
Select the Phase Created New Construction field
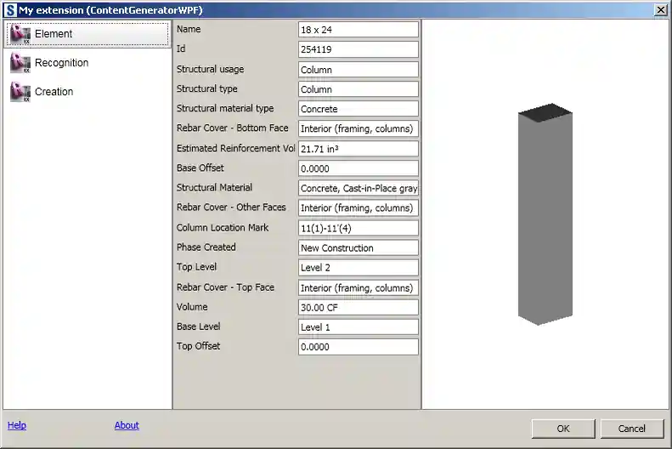358,248
